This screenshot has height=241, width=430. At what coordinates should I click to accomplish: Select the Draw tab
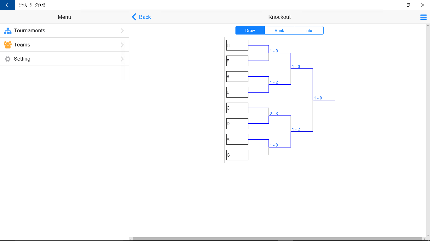(x=250, y=30)
